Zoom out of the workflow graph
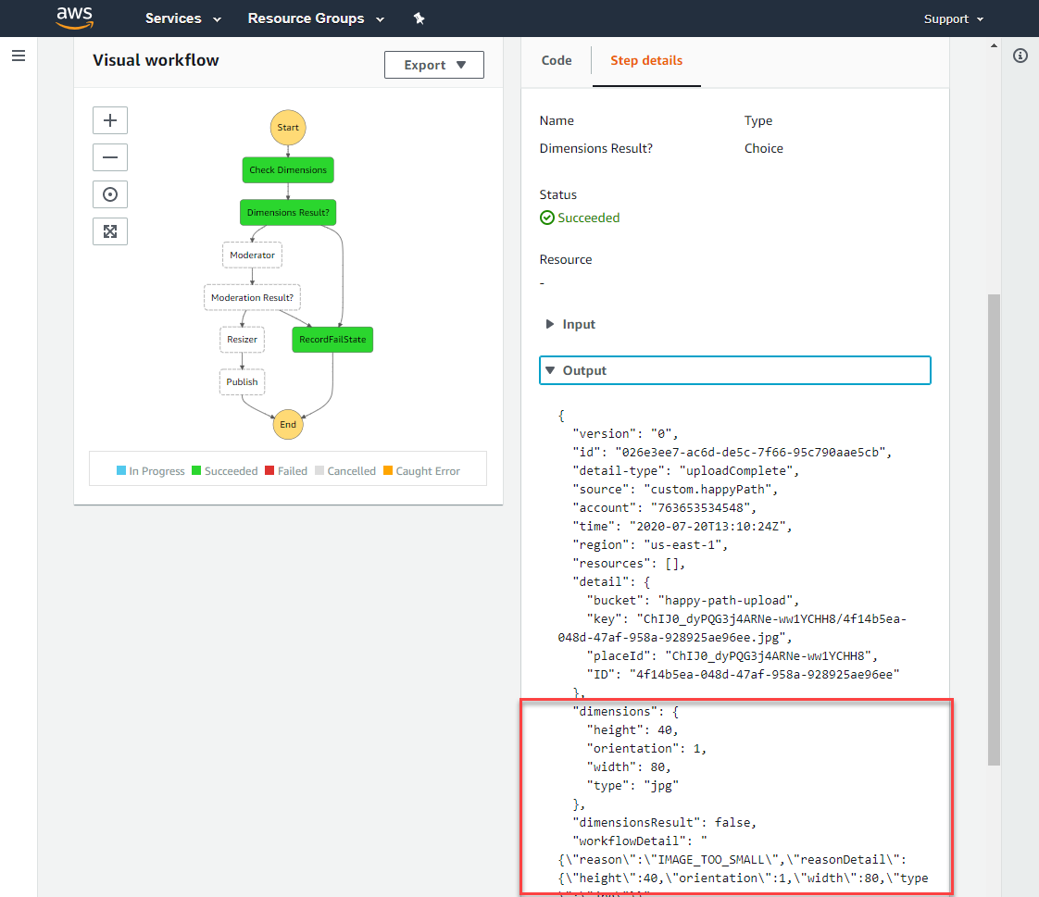The image size is (1039, 897). [110, 157]
